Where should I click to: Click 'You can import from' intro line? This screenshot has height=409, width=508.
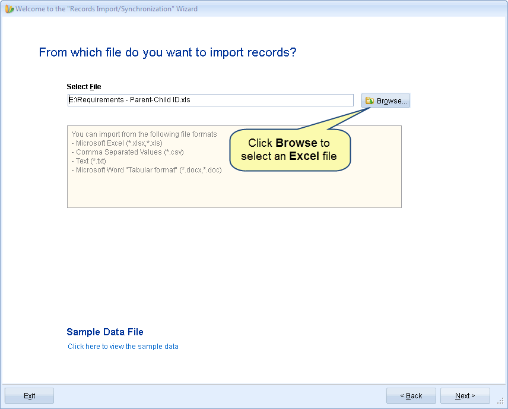tap(144, 134)
